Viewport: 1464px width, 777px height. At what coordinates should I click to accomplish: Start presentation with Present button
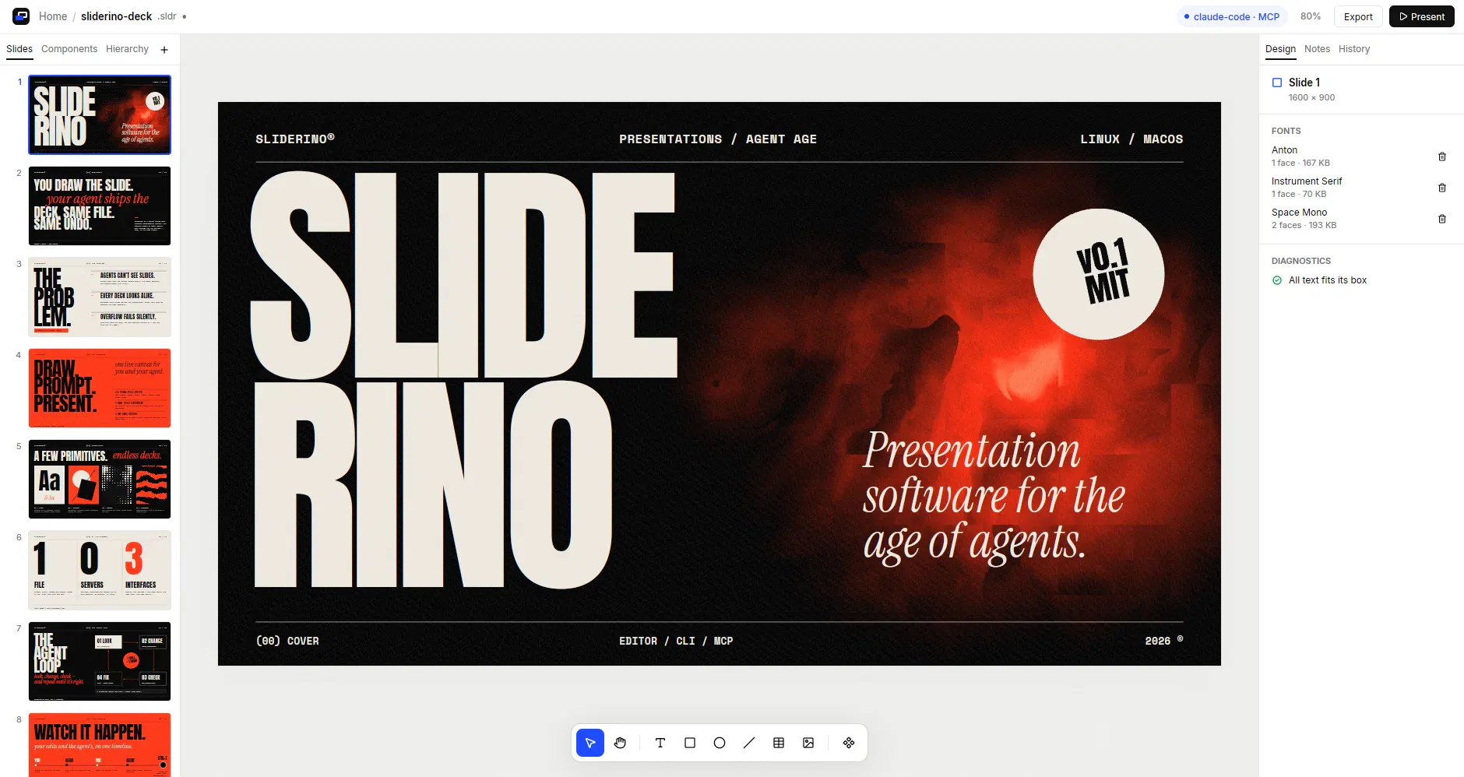pos(1421,16)
